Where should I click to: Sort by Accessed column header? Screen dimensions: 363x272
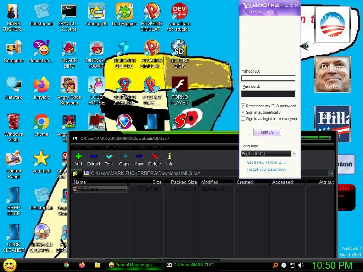[x=287, y=182]
